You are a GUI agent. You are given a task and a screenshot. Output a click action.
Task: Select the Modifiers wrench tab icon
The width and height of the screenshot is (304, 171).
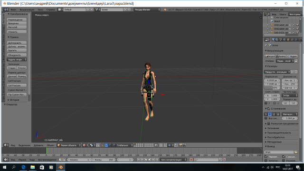click(296, 40)
